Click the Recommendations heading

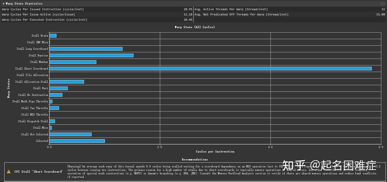coord(195,159)
